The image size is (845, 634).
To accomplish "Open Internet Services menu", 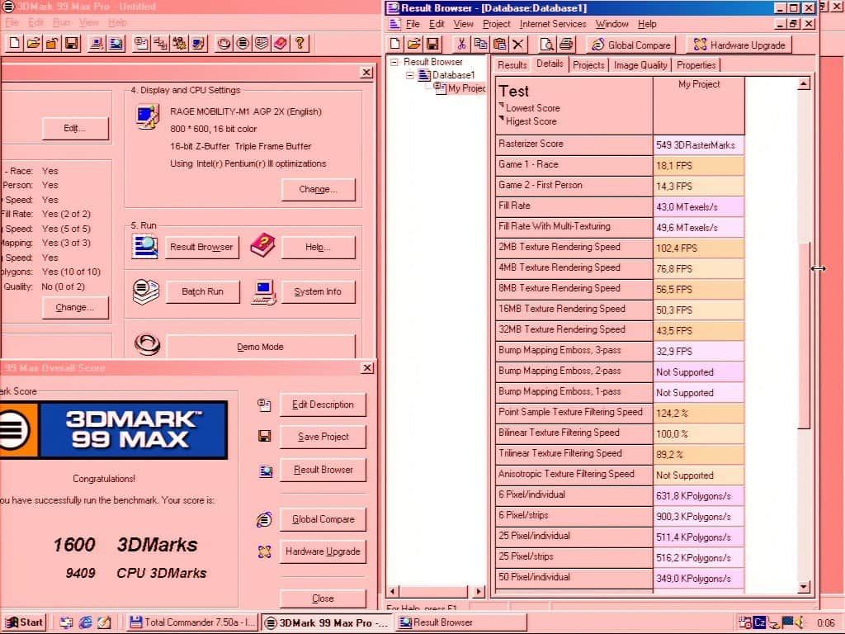I will pyautogui.click(x=552, y=24).
